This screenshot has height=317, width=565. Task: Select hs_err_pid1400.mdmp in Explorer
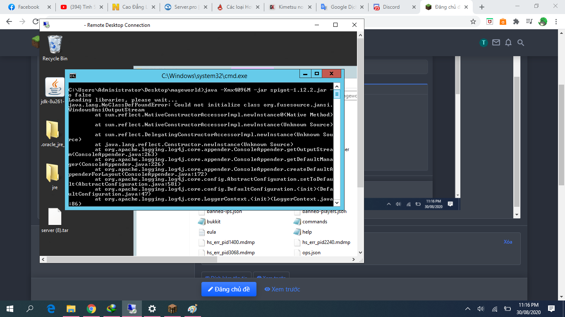click(x=226, y=242)
